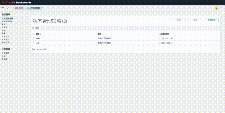Click the 编辑 button
Viewport: 225px width, 113px height.
195,20
